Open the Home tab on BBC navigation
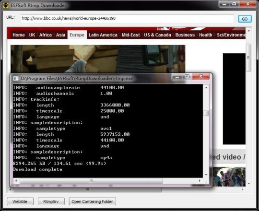This screenshot has height=211, width=259. point(19,35)
